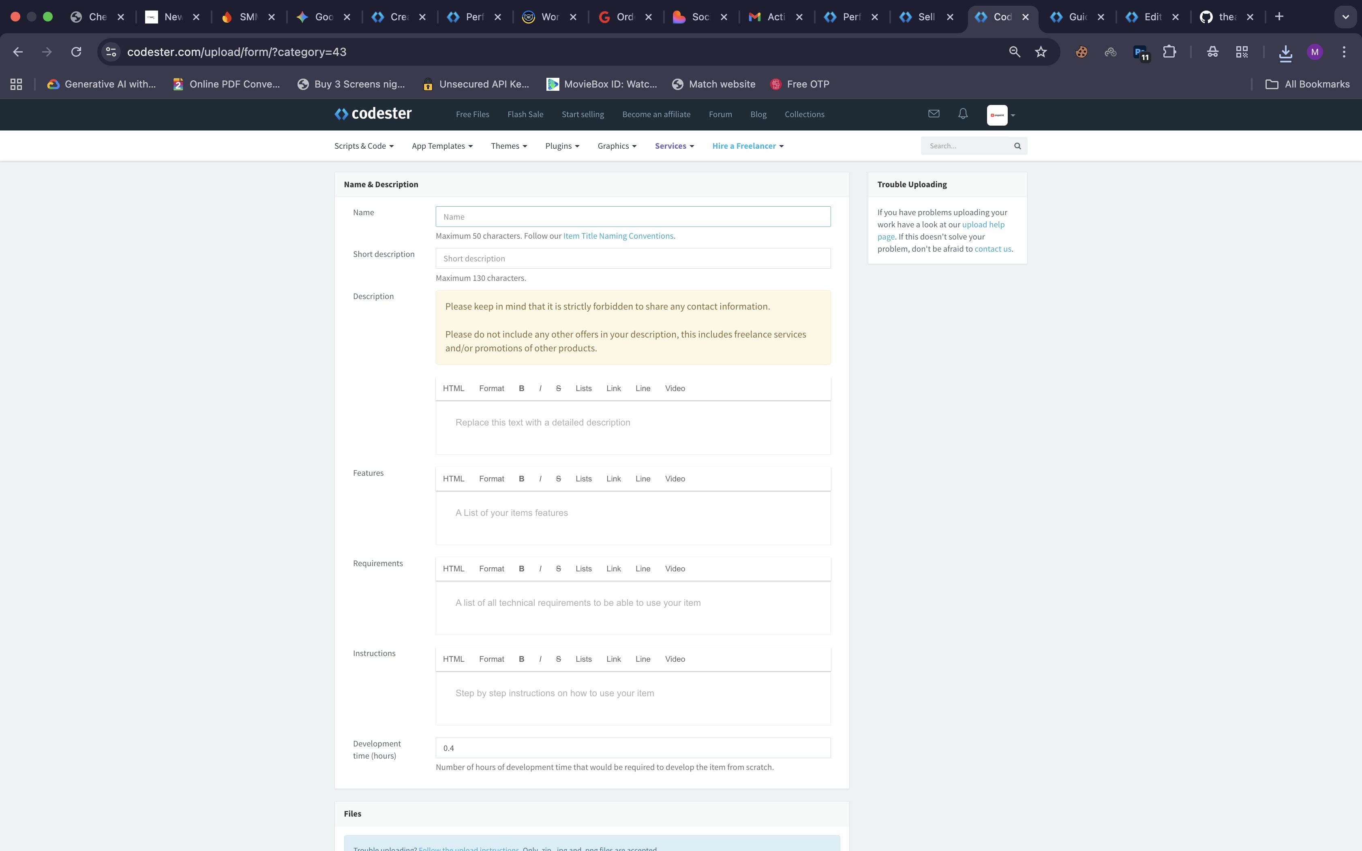1362x851 pixels.
Task: Open Flash Sale in the top navigation
Action: point(525,114)
